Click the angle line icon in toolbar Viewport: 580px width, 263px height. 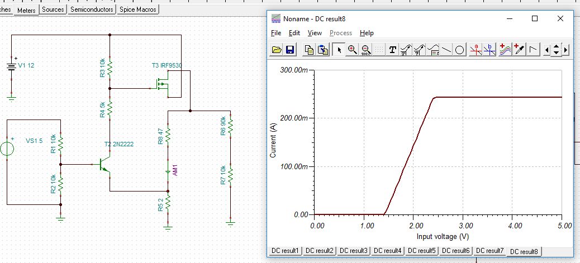[533, 50]
